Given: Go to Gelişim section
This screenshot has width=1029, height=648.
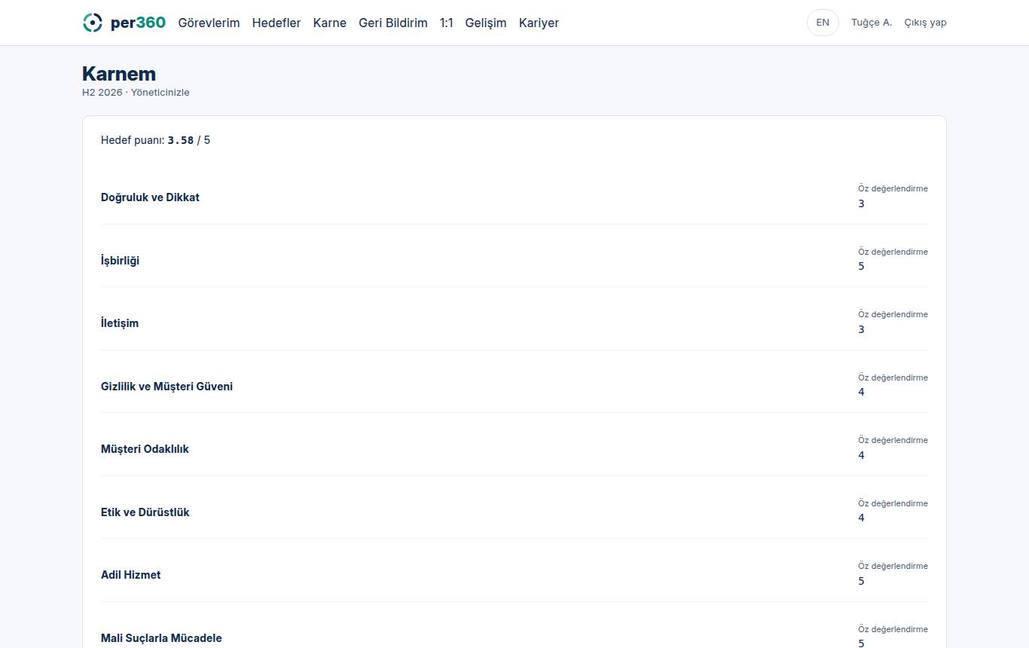Looking at the screenshot, I should 486,23.
